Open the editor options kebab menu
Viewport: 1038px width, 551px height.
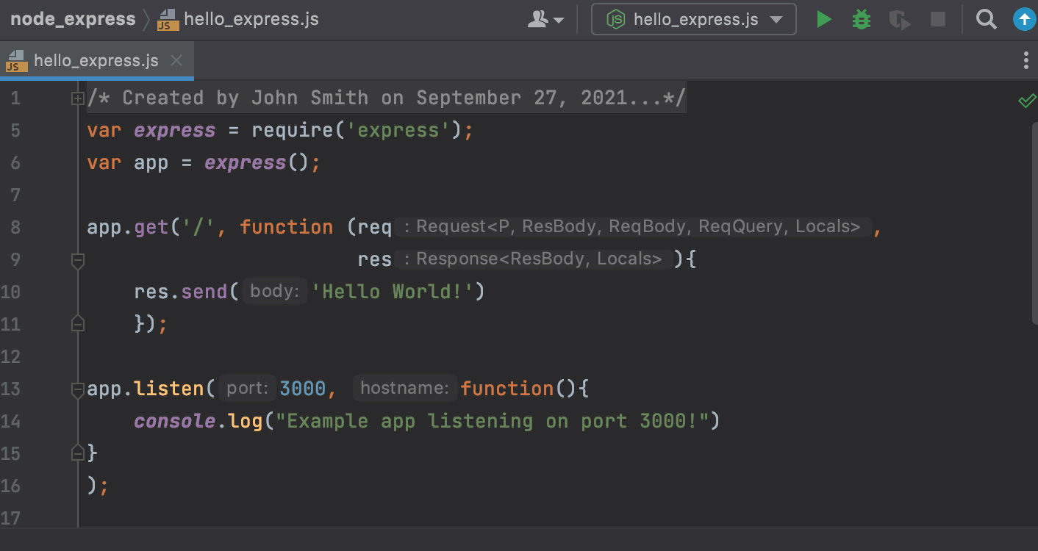click(1026, 60)
